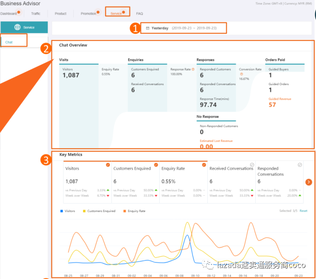316x279 pixels.
Task: Click the 09-08 date label on chart axis
Action: 179,275
